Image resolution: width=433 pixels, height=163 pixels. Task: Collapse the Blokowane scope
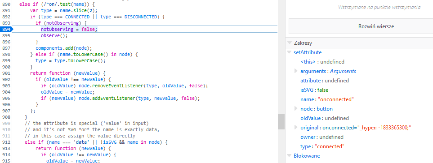(290, 155)
